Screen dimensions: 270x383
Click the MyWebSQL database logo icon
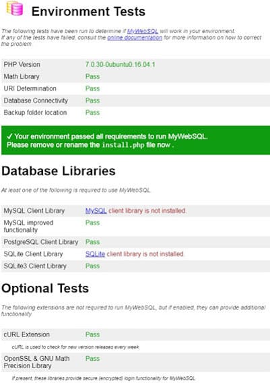15,8
